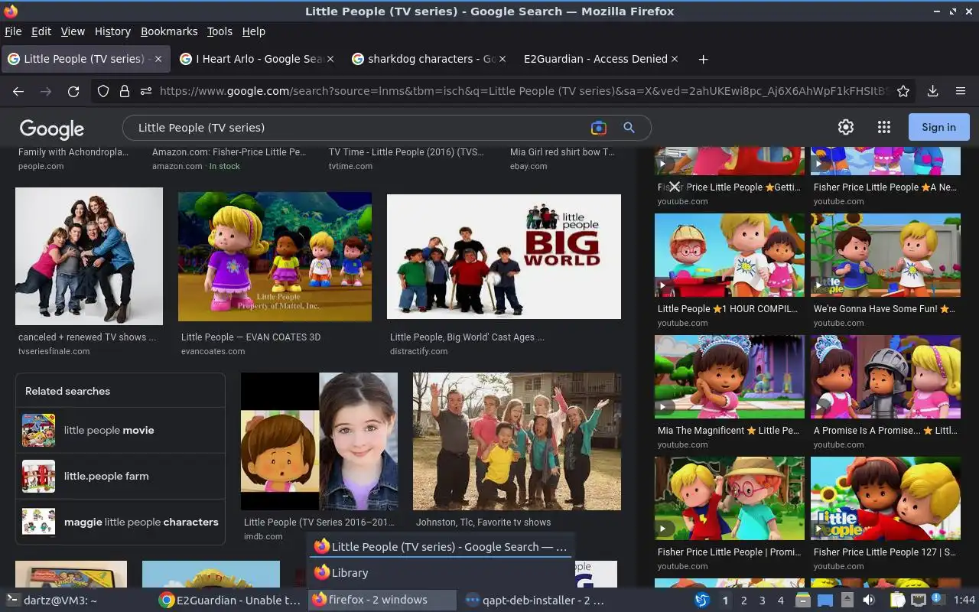979x612 pixels.
Task: Open the removable media eject icon
Action: (847, 601)
